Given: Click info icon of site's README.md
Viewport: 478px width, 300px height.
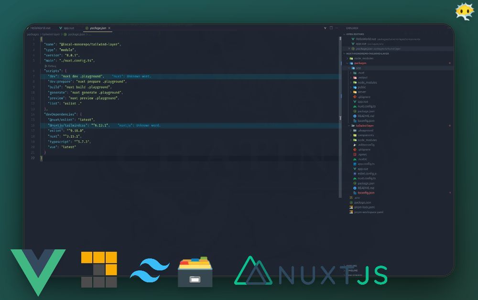Looking at the screenshot, I should (x=355, y=116).
